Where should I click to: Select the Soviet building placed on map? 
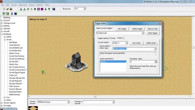[x=76, y=62]
